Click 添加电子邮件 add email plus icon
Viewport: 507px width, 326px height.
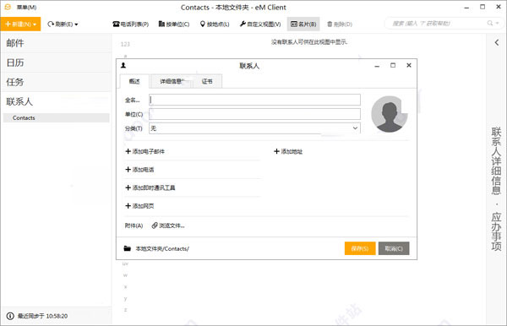tap(128, 151)
